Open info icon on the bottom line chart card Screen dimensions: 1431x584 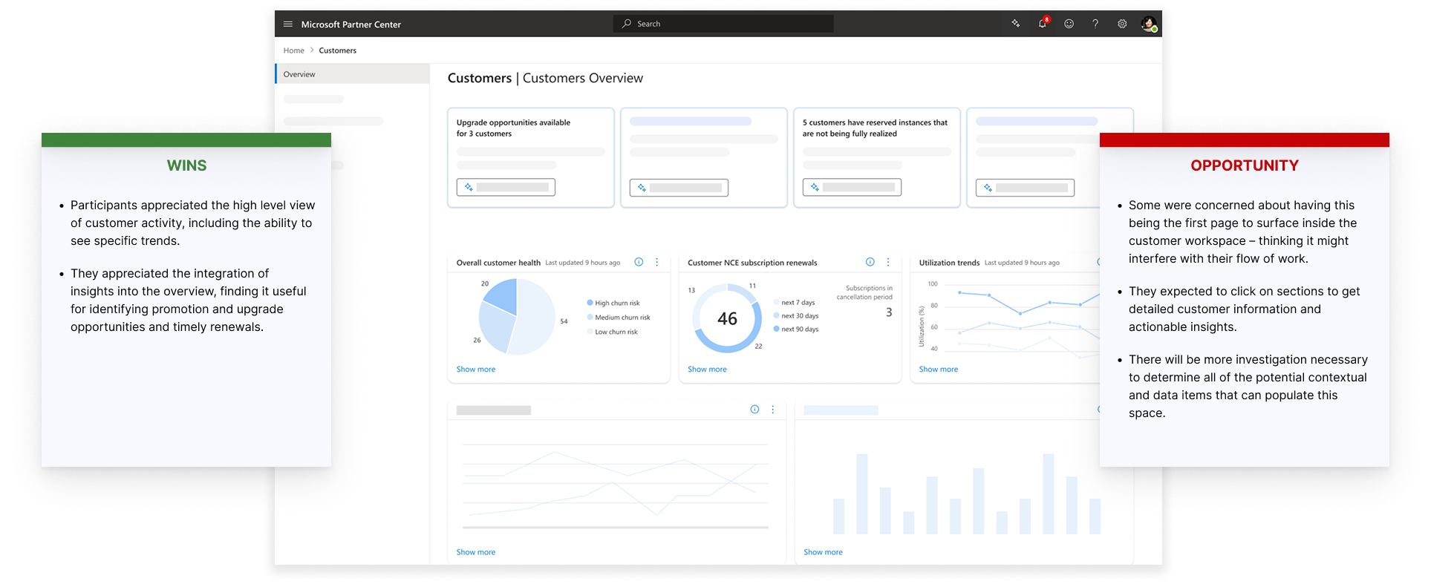click(754, 410)
